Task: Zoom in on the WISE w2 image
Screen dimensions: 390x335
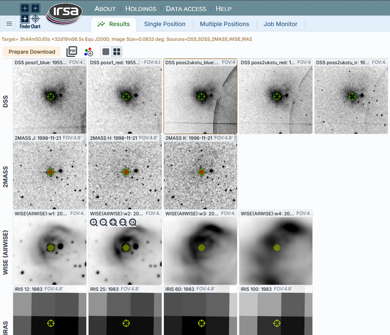Action: pos(94,222)
